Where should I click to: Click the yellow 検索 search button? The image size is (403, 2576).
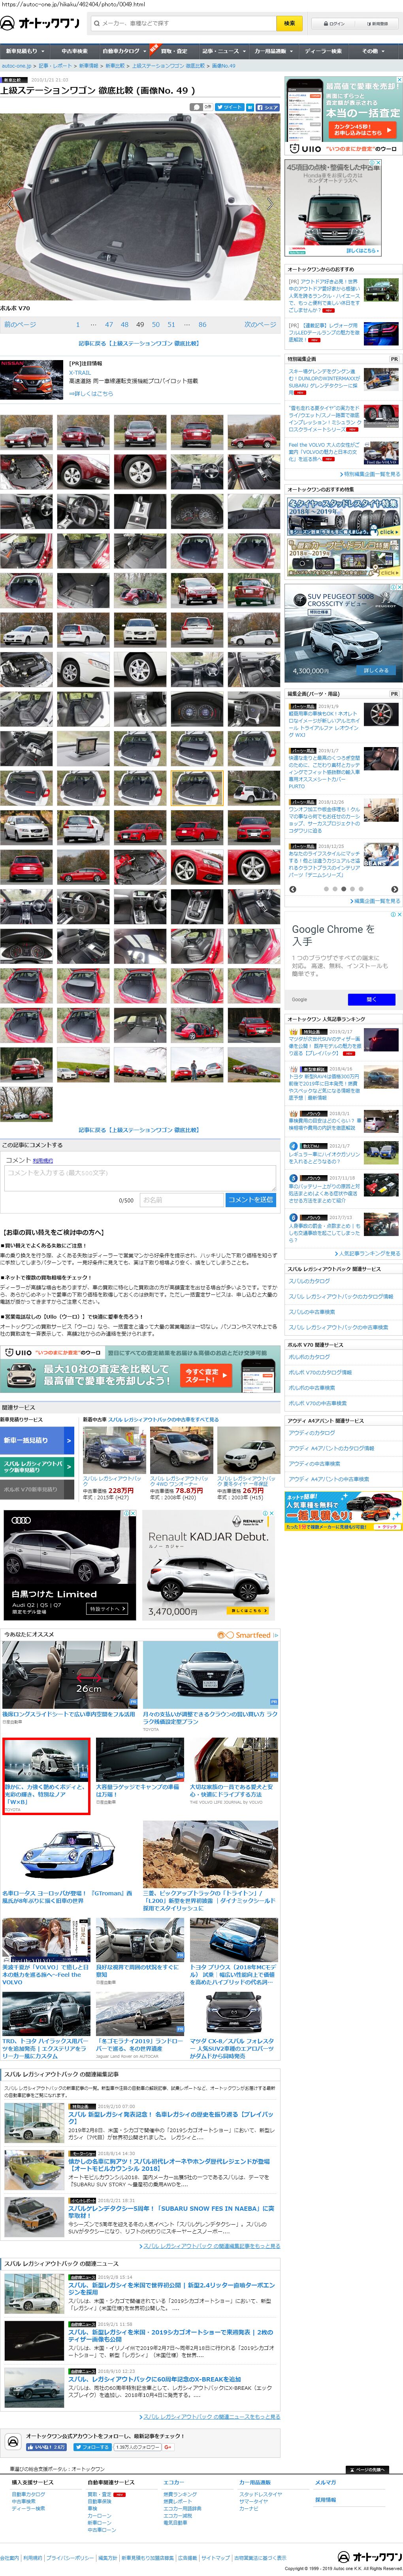click(289, 23)
